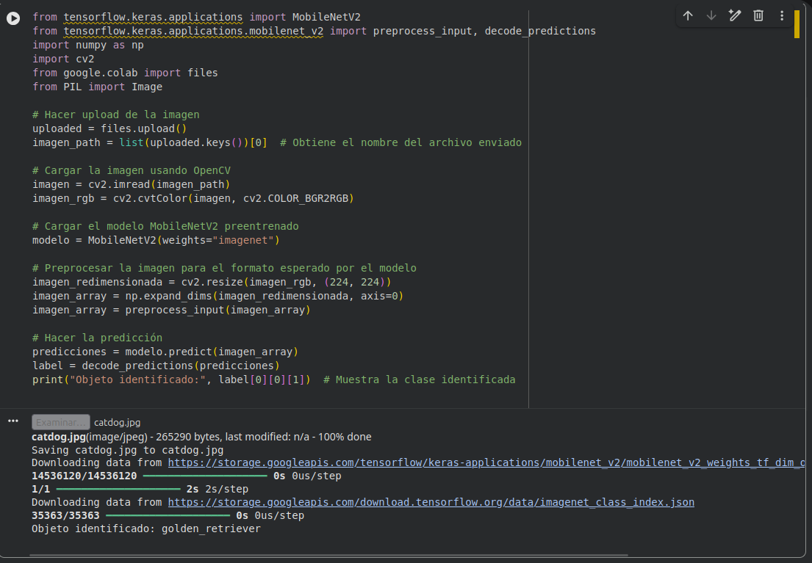Run the code cell with play button
The image size is (812, 563).
(13, 18)
